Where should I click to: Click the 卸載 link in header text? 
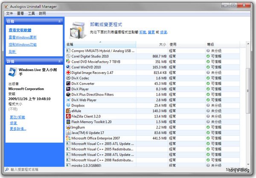143,32
